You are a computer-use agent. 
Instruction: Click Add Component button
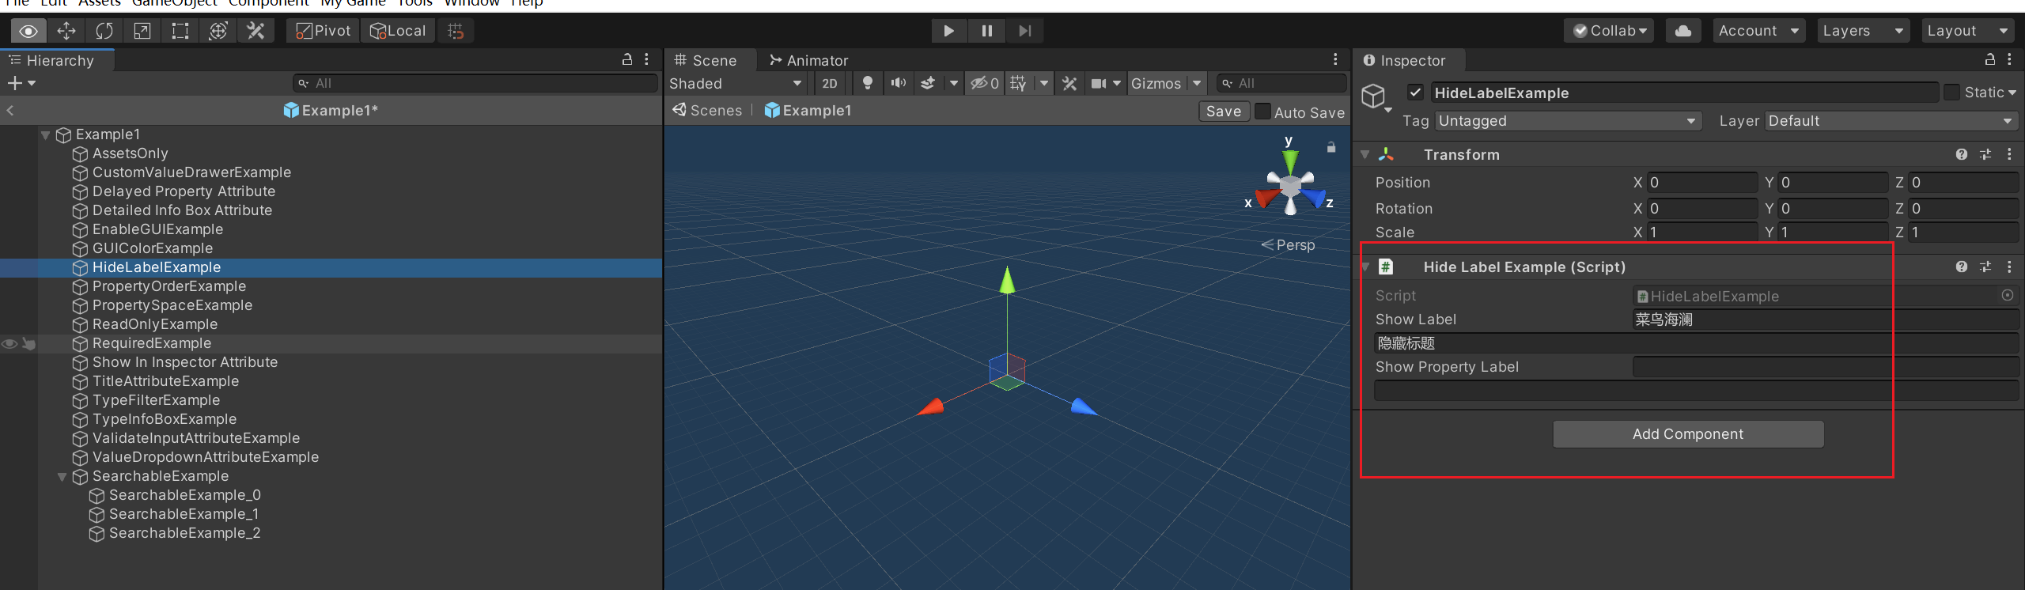click(1688, 433)
